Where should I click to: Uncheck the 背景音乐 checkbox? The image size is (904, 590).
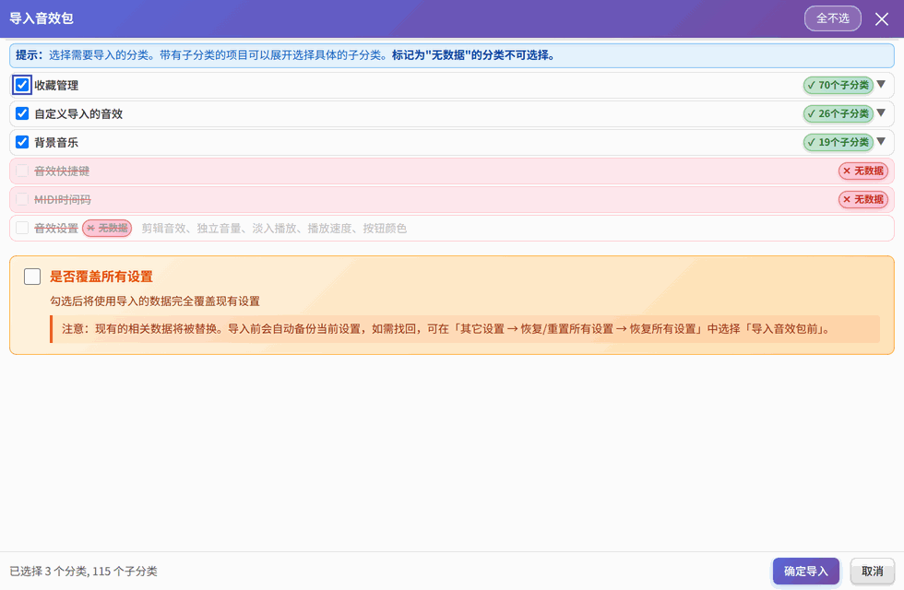(x=22, y=142)
